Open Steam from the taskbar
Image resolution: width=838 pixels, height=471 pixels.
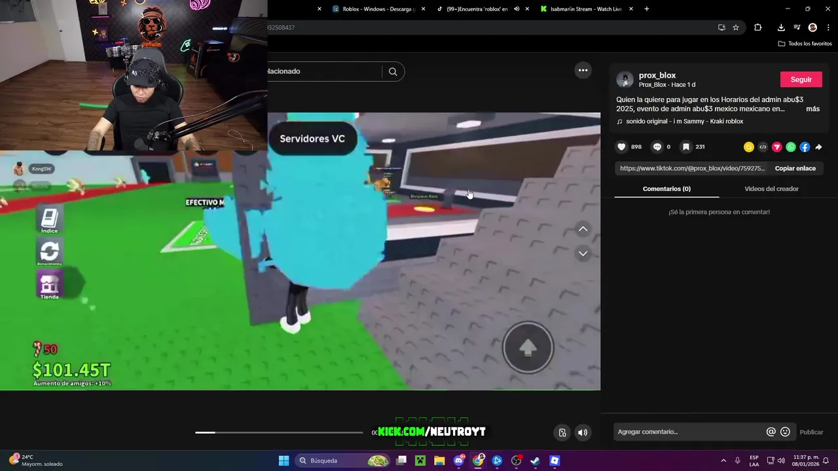(536, 461)
